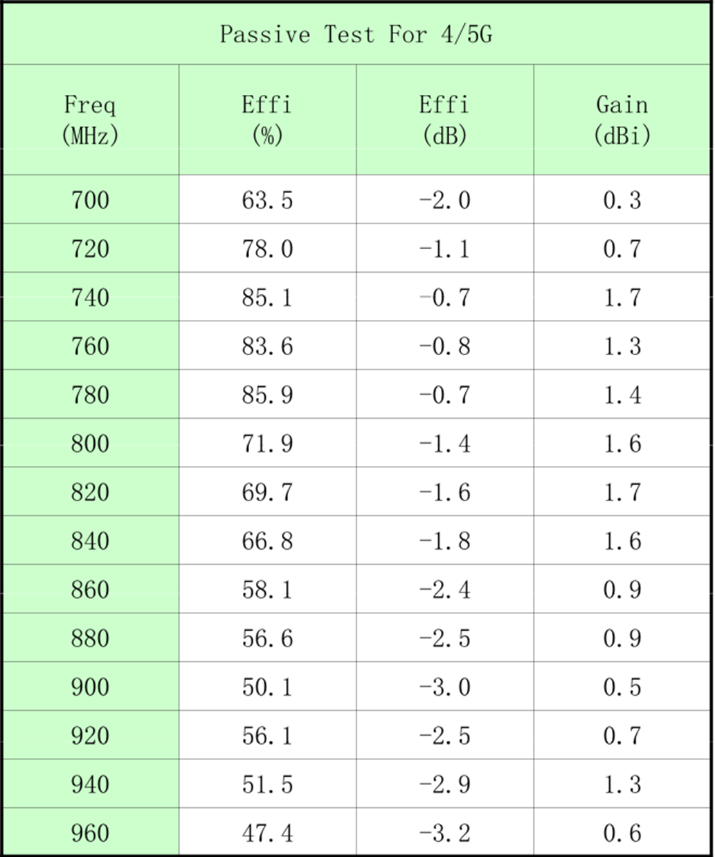Click the 880 frequency cell
Image resolution: width=715 pixels, height=857 pixels.
click(x=90, y=638)
